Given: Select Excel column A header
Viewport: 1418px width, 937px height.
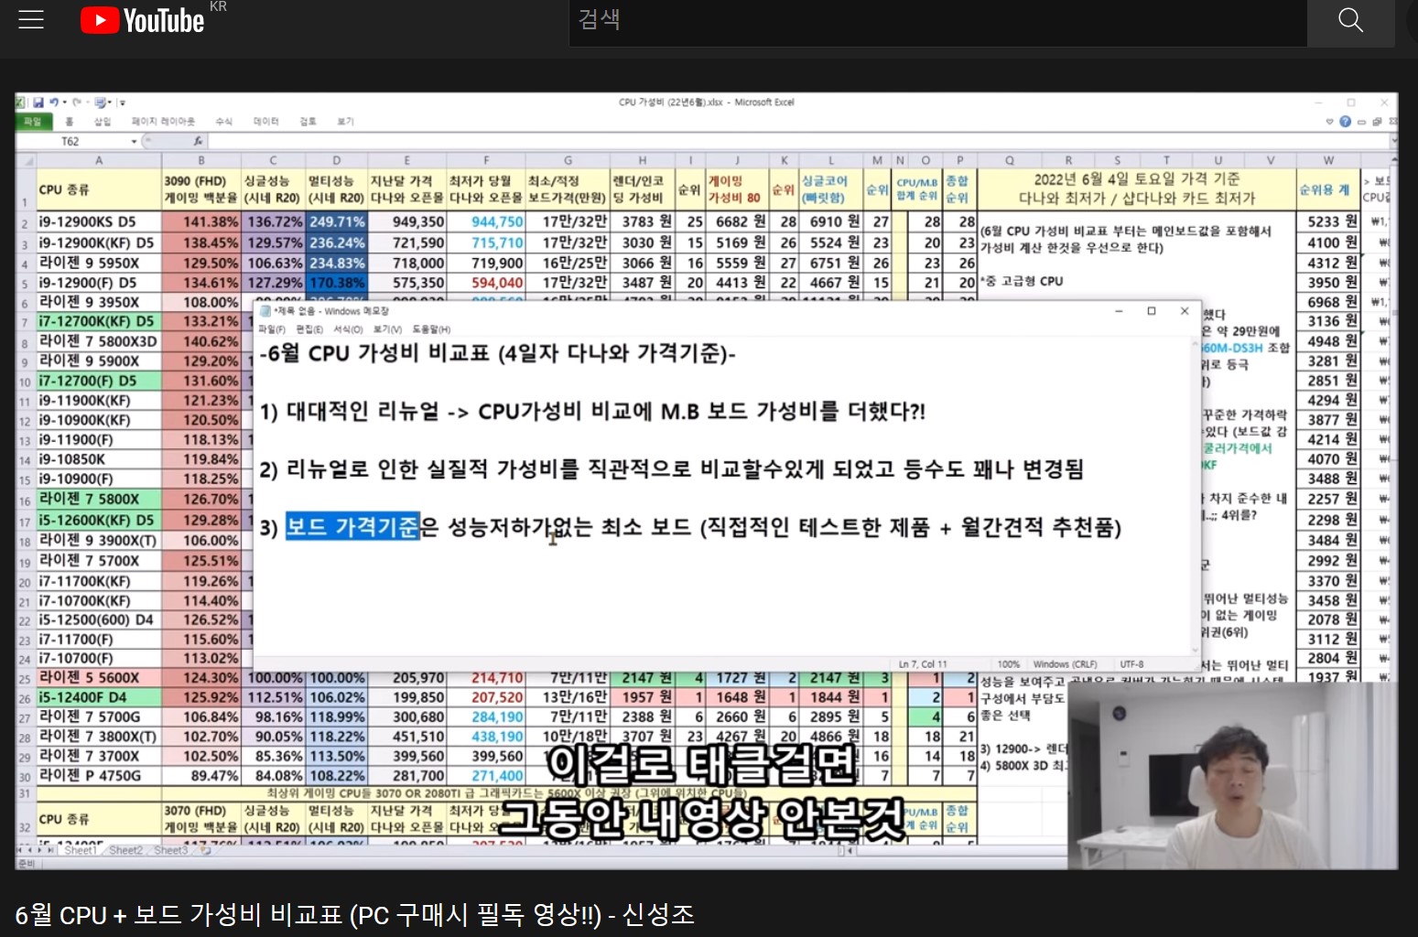Looking at the screenshot, I should 98,160.
